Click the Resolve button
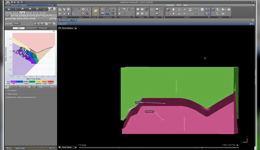 pos(32,19)
